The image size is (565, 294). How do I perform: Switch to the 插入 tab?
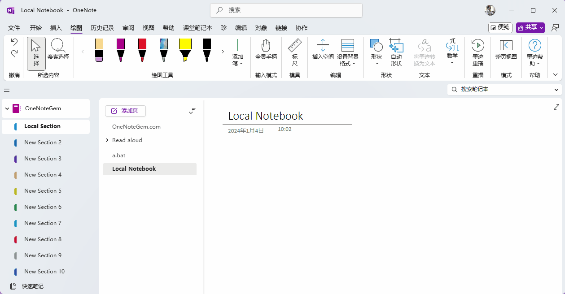click(56, 28)
